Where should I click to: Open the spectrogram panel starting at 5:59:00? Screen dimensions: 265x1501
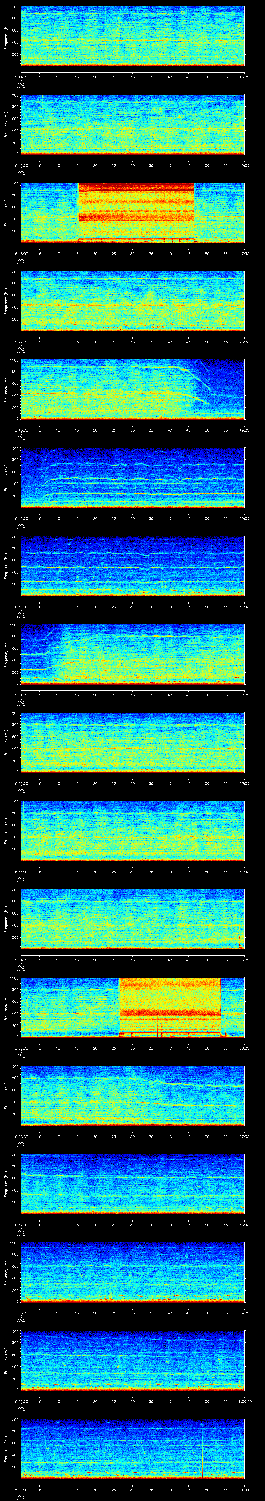[132, 1361]
